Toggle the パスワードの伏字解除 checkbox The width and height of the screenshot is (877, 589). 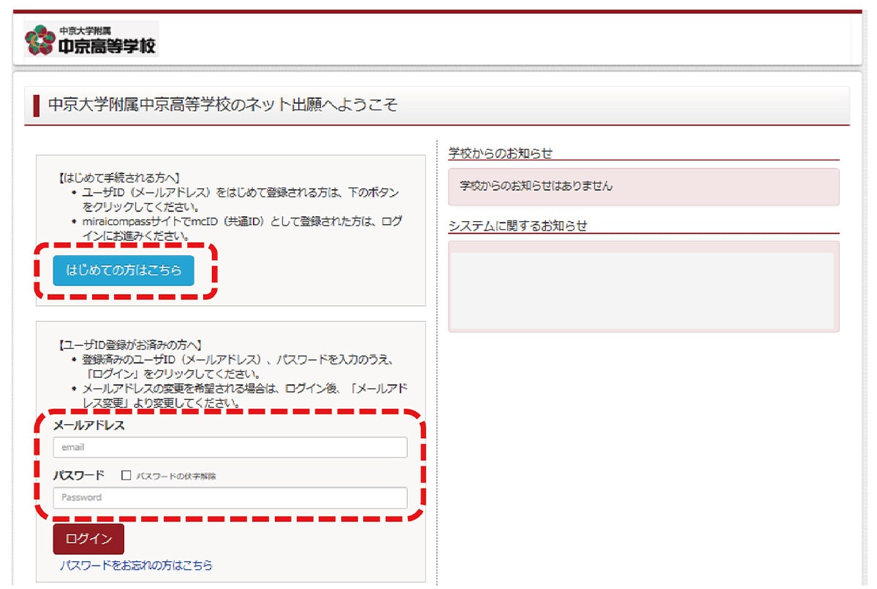click(x=126, y=475)
